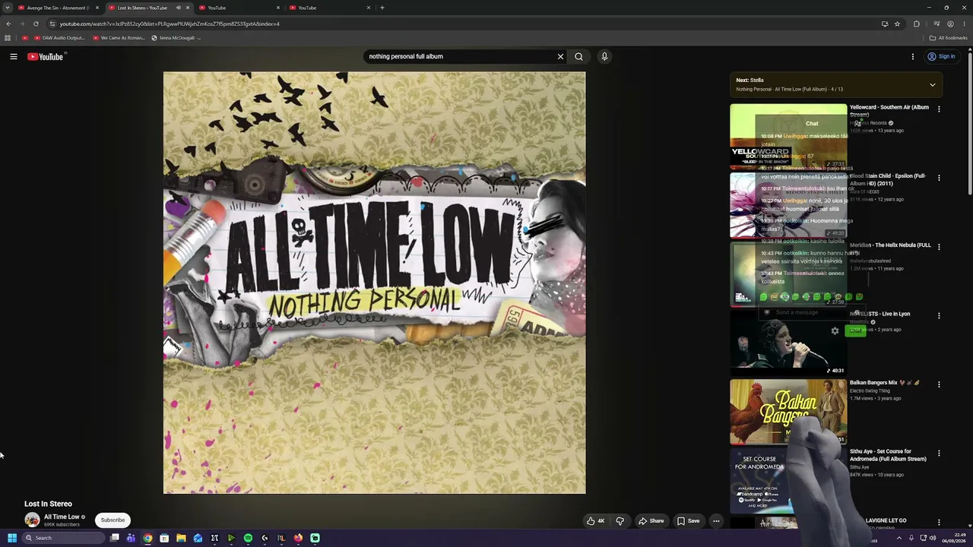Open File Explorer from the taskbar
973x547 pixels.
(181, 538)
